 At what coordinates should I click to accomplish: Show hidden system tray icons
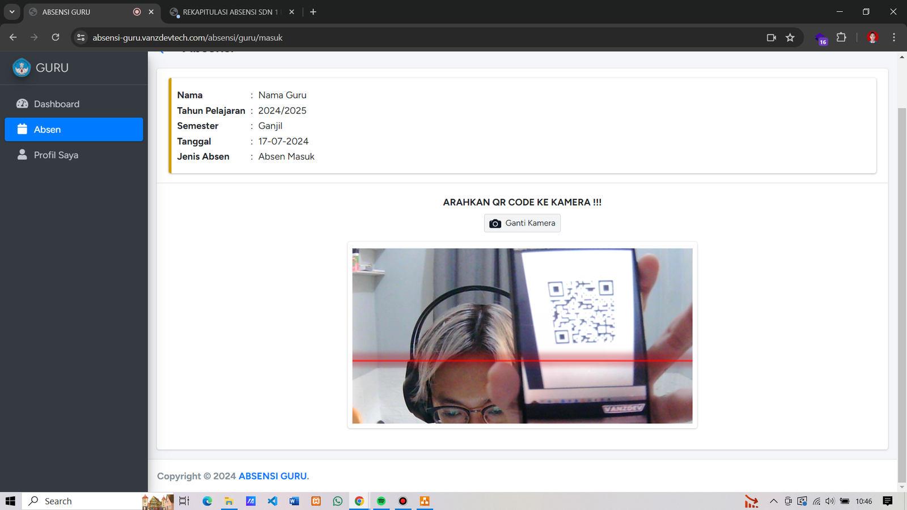coord(773,501)
